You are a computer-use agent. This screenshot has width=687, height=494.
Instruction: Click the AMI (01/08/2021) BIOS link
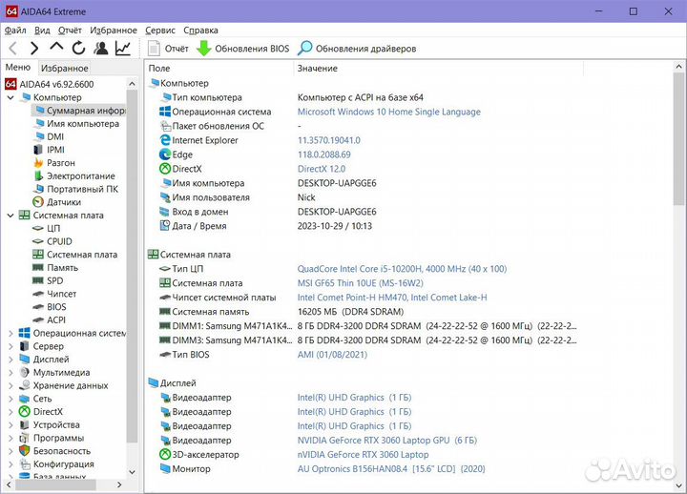[332, 355]
